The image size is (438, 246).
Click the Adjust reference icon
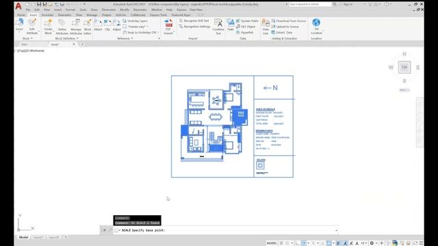tap(117, 23)
